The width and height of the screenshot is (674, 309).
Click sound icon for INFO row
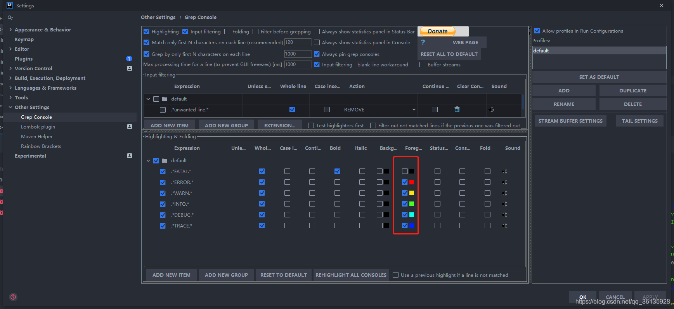coord(504,204)
